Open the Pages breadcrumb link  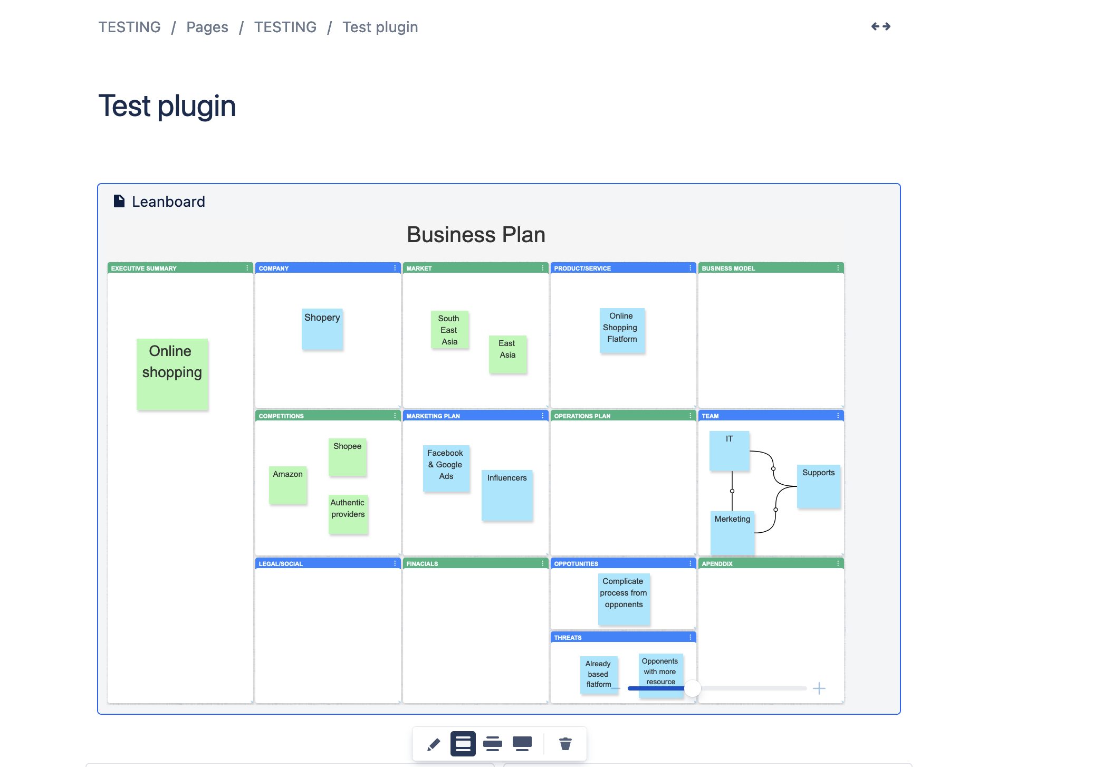[207, 27]
